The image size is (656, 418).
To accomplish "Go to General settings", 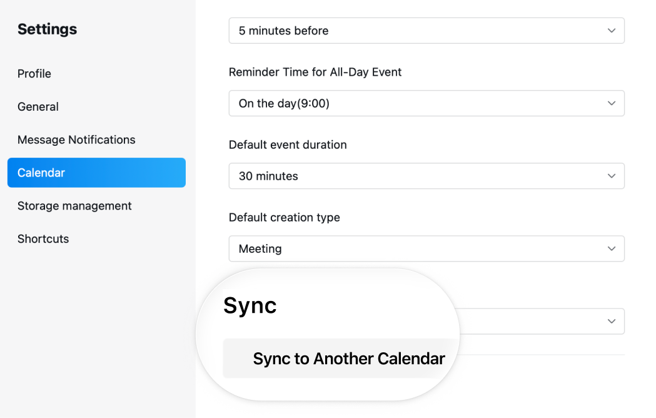I will pyautogui.click(x=38, y=106).
